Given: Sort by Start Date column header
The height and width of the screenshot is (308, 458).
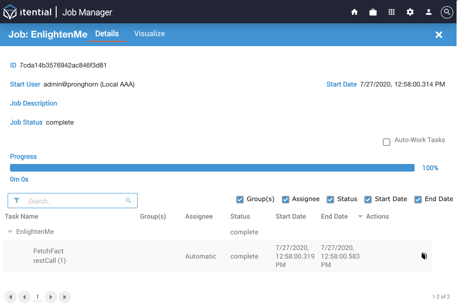Looking at the screenshot, I should pyautogui.click(x=290, y=216).
